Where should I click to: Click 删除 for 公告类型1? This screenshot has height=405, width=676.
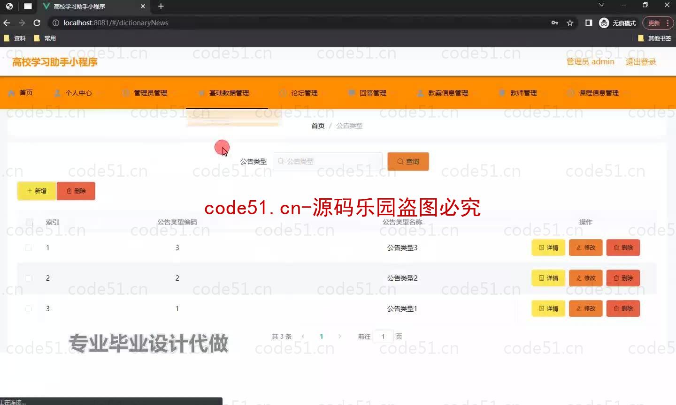[623, 308]
